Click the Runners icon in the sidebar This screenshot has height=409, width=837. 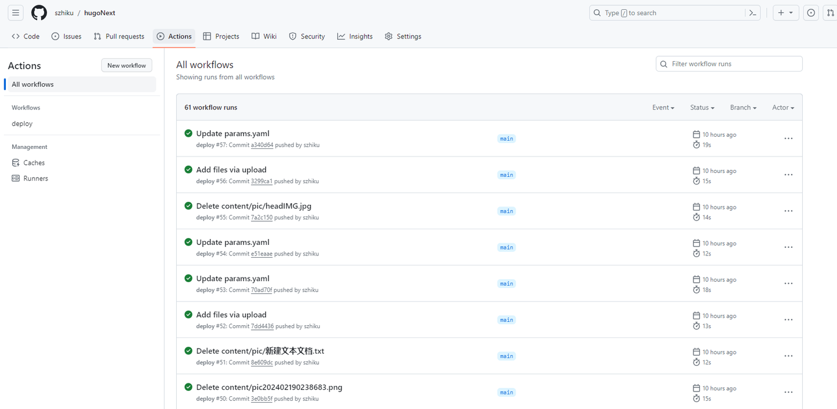click(16, 178)
